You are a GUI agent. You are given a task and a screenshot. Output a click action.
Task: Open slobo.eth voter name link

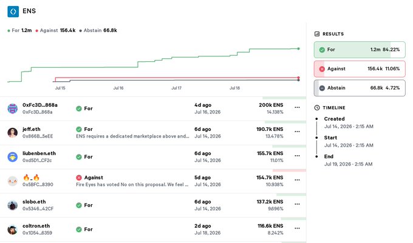(34, 202)
